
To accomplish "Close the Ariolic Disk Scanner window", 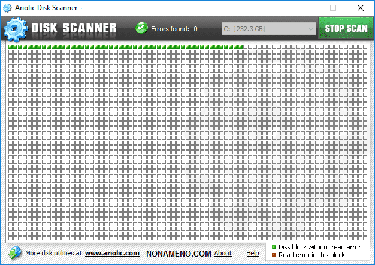I will click(360, 8).
